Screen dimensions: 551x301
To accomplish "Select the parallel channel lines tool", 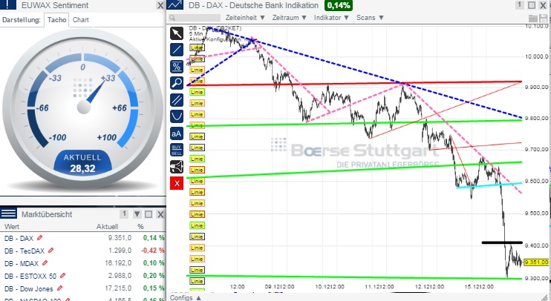I will click(x=177, y=100).
